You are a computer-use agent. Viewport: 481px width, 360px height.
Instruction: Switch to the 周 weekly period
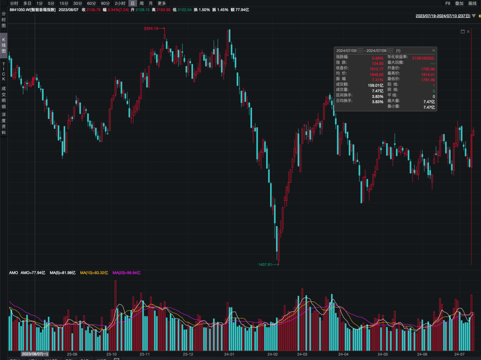click(x=141, y=3)
